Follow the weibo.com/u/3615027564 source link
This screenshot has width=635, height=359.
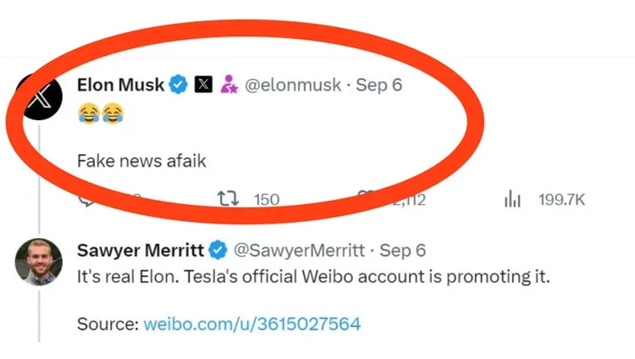coord(252,323)
